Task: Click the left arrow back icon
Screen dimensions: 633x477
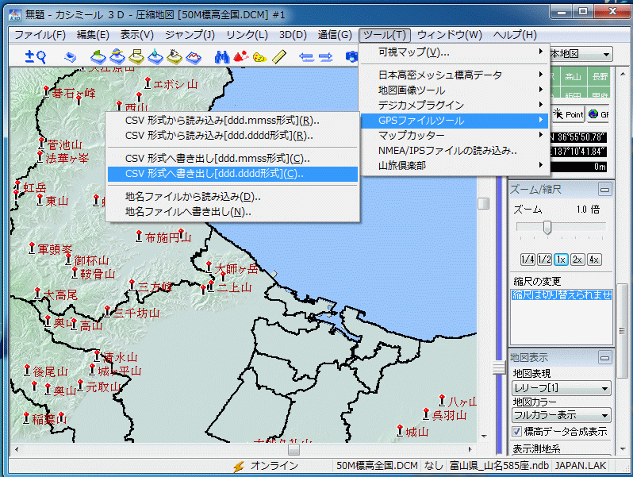Action: (307, 56)
